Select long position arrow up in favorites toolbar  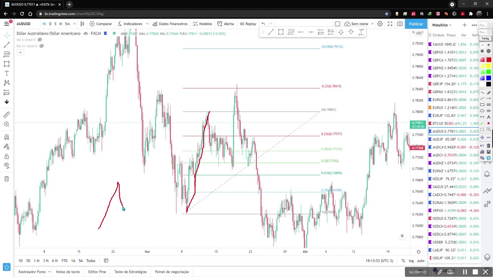[x=341, y=32]
